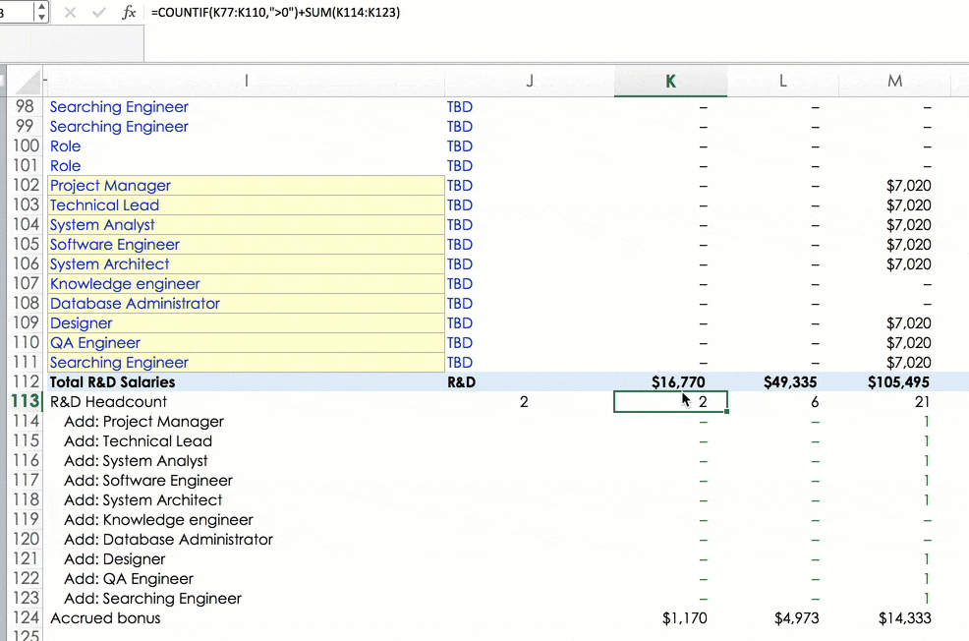Select column I header

(246, 81)
